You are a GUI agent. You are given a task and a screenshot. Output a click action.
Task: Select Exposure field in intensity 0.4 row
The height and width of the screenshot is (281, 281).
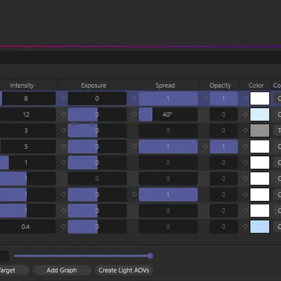click(x=97, y=227)
